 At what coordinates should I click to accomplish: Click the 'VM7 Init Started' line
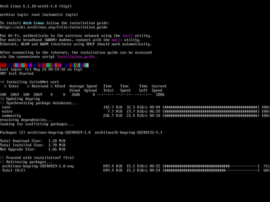click(17, 74)
